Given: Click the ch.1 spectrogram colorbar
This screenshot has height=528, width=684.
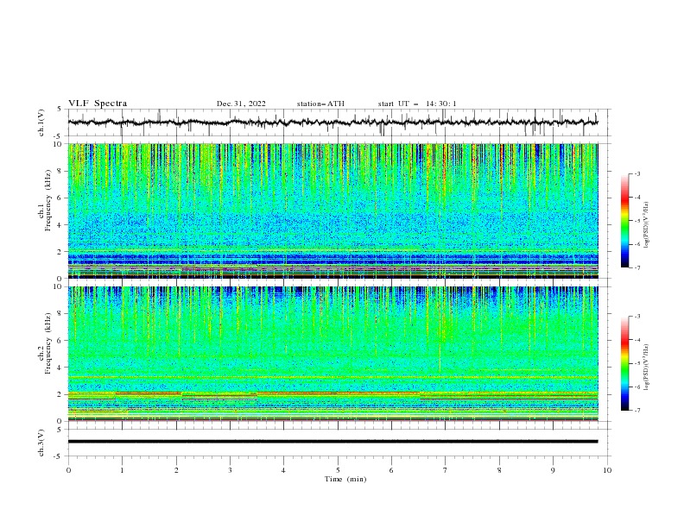Looking at the screenshot, I should pyautogui.click(x=624, y=221).
